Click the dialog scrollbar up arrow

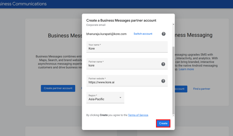tap(173, 24)
